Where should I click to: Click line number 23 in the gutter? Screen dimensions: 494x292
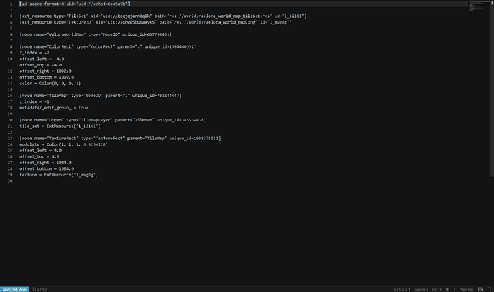coord(10,139)
